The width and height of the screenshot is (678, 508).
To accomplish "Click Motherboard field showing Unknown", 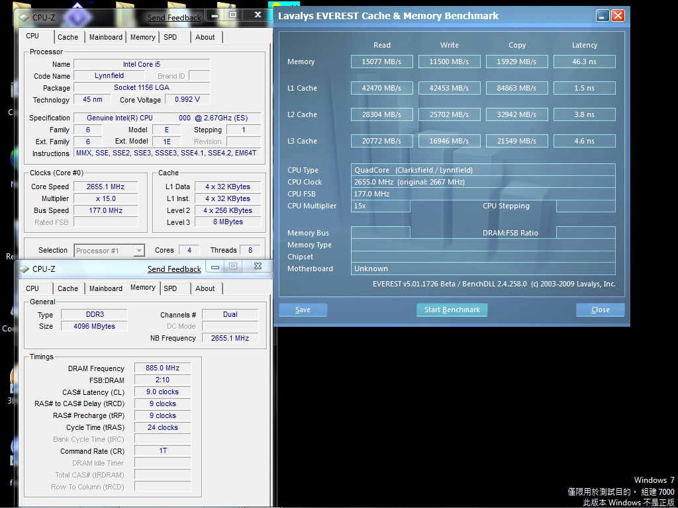I will click(483, 269).
